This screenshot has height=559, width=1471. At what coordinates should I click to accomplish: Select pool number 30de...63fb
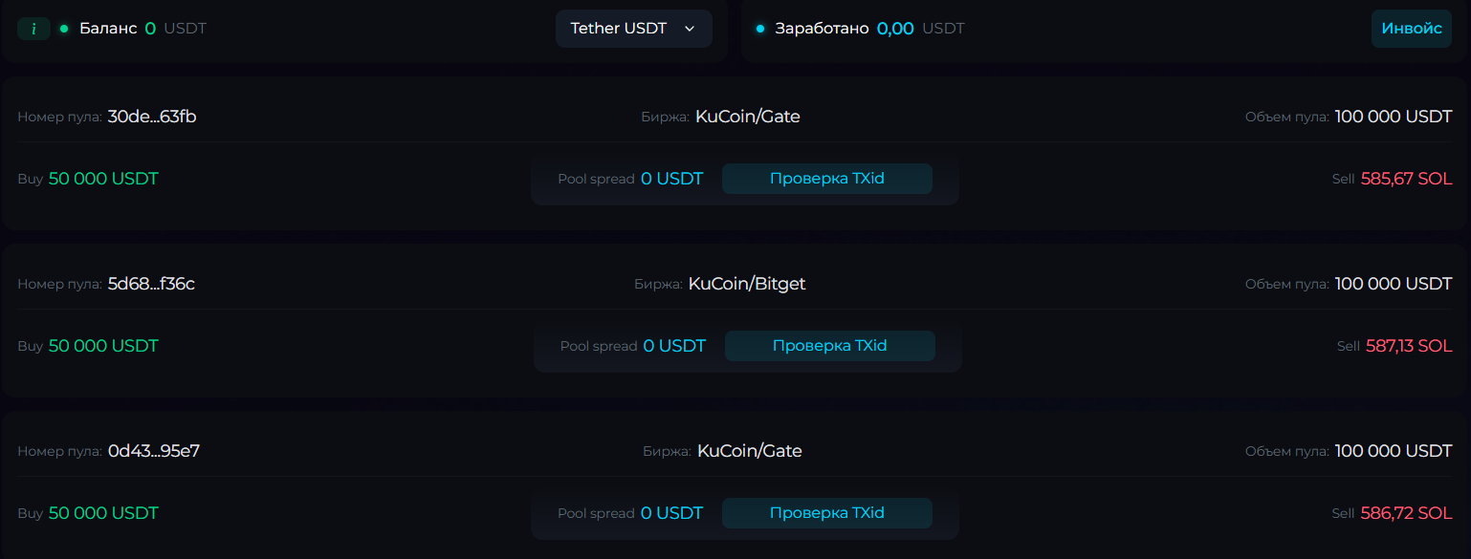(152, 117)
